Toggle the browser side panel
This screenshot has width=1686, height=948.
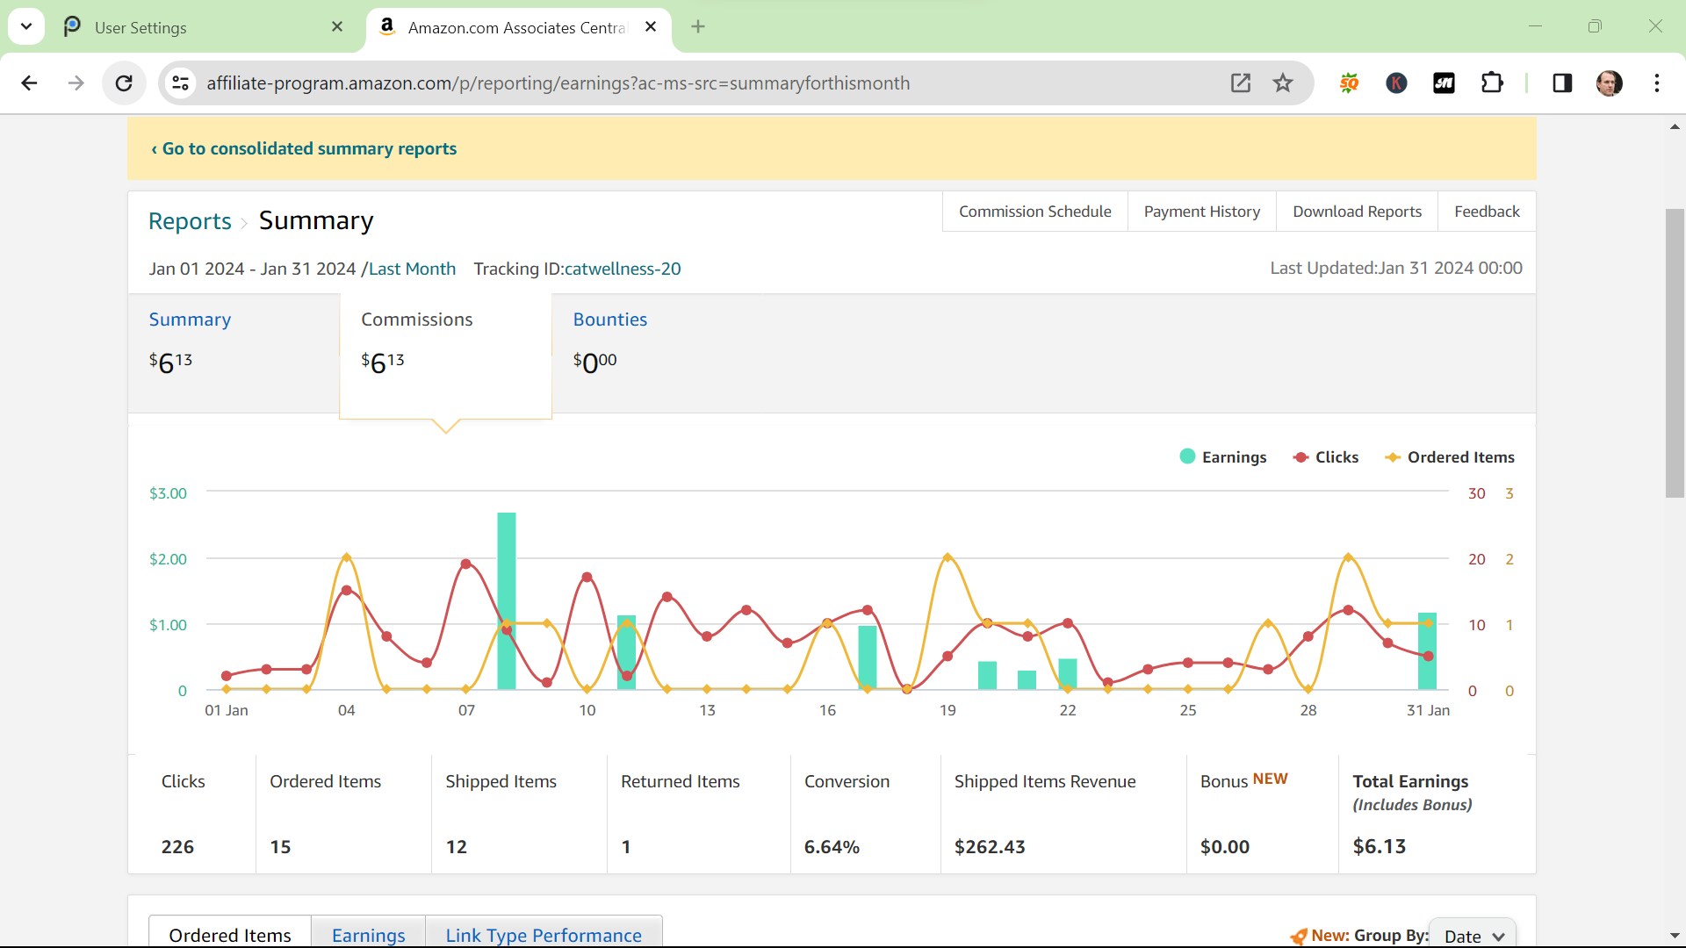click(x=1562, y=83)
